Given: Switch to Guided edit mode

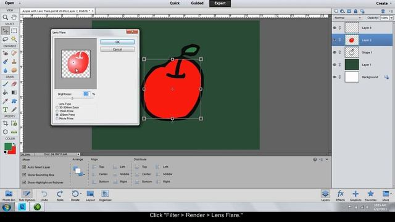Looking at the screenshot, I should pyautogui.click(x=197, y=3).
